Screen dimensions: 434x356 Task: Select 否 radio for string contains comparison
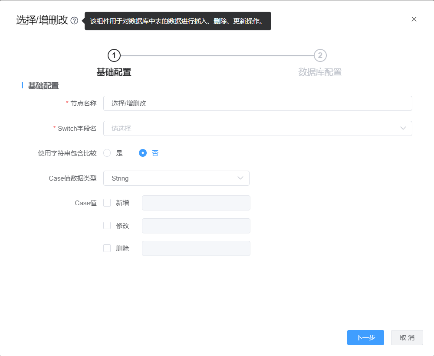click(143, 153)
